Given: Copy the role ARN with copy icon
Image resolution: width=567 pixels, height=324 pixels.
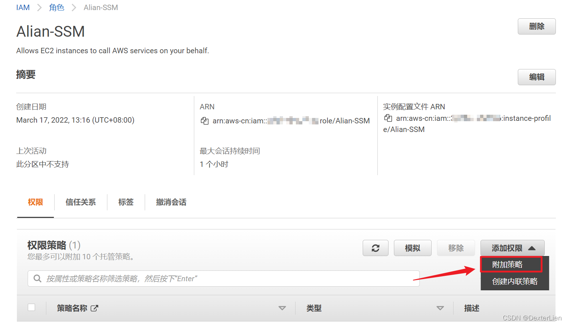Looking at the screenshot, I should [x=204, y=121].
